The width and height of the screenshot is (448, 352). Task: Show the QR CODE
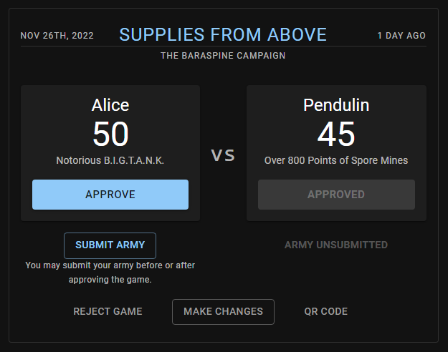tap(325, 311)
